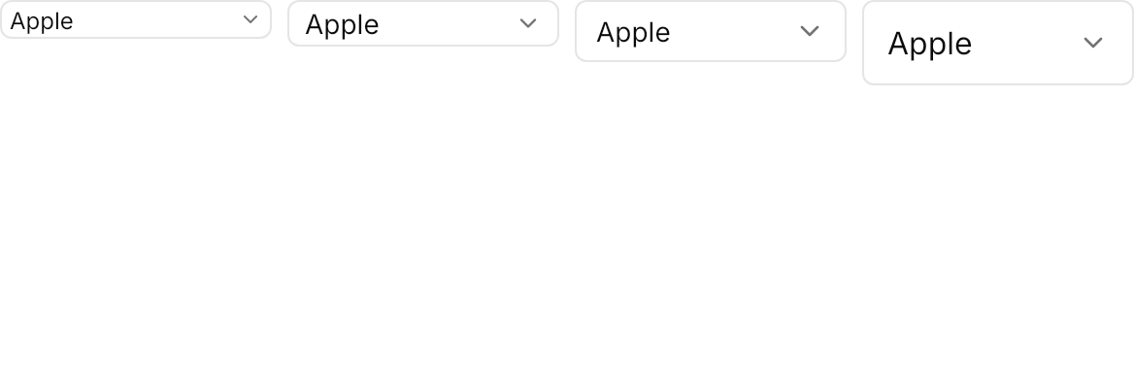Click the chevron arrow in the largest Apple select
Screen dimensions: 1134x388
(1093, 43)
